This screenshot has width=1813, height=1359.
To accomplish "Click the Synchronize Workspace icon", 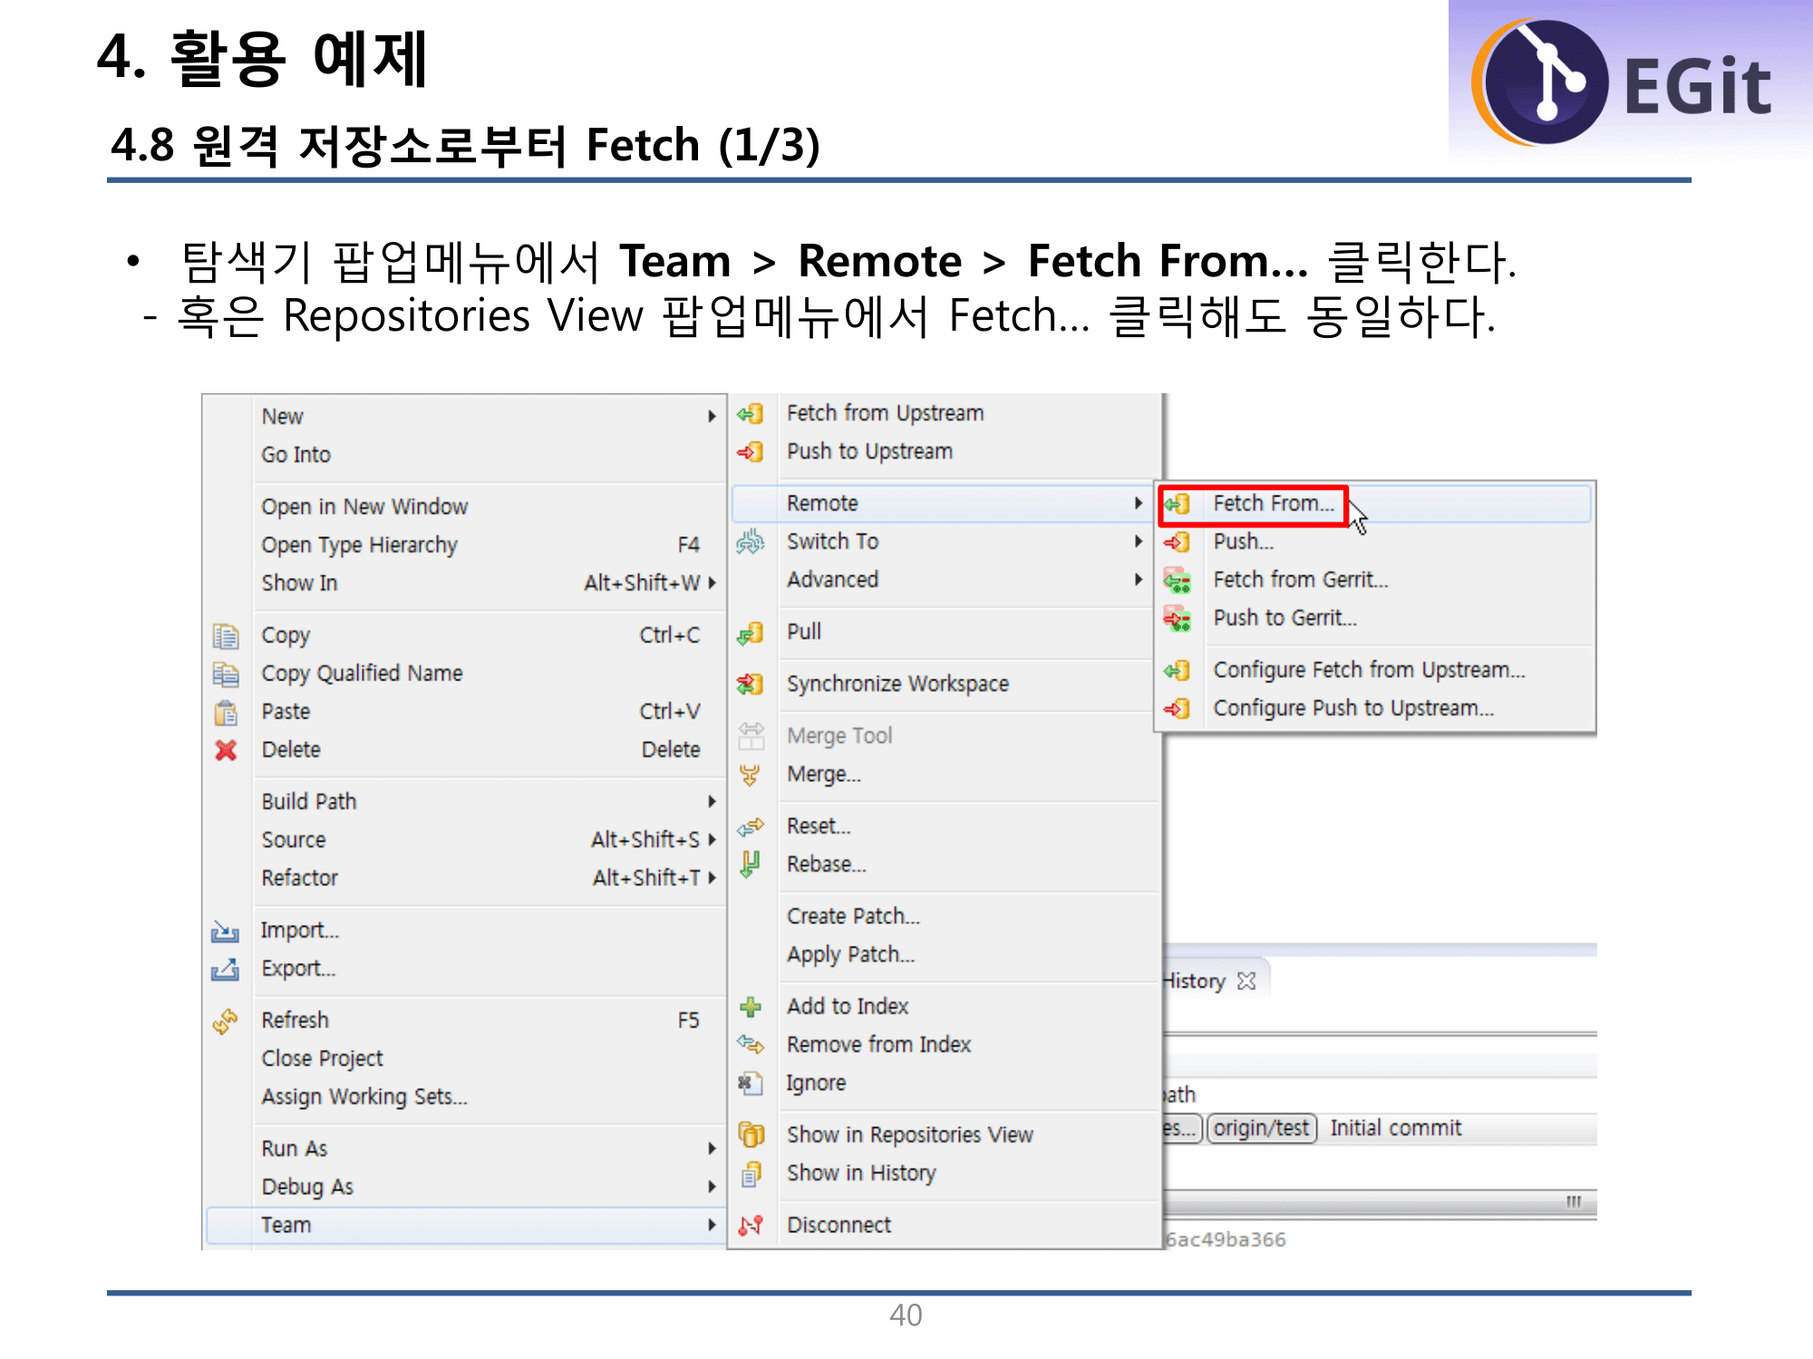I will 751,684.
